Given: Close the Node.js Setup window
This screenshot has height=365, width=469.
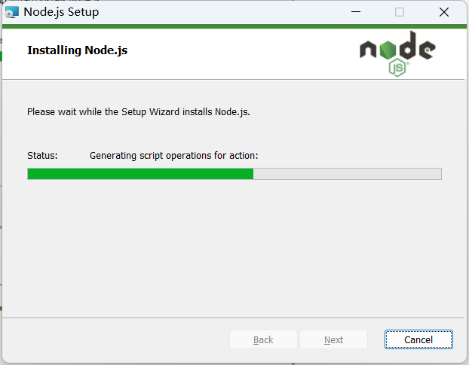Looking at the screenshot, I should [x=444, y=12].
